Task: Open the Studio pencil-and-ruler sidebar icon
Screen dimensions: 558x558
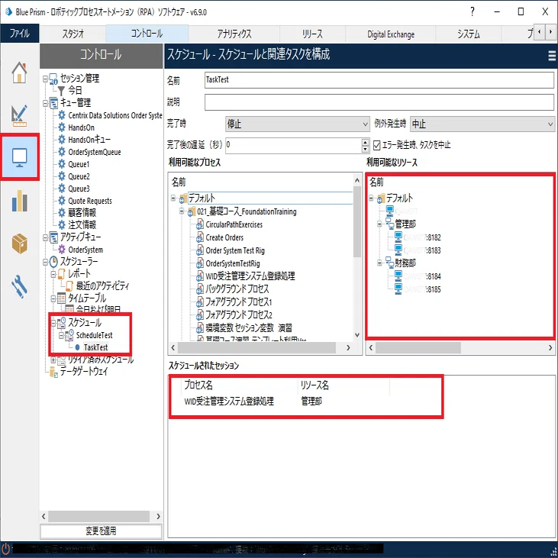Action: (x=19, y=116)
